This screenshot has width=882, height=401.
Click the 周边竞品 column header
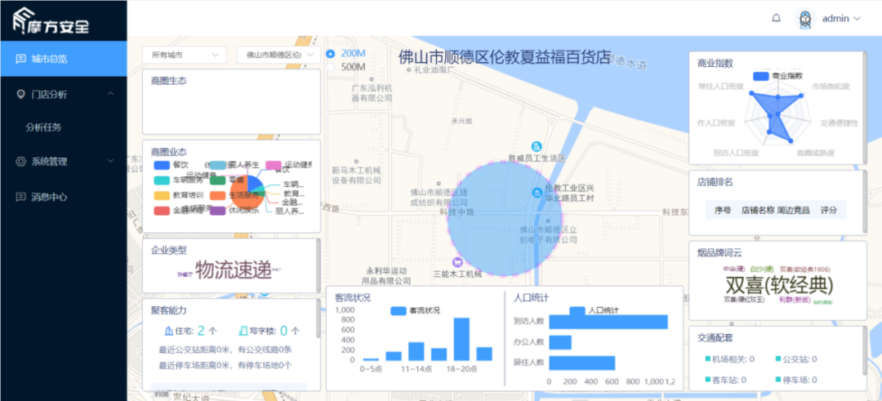click(x=793, y=210)
